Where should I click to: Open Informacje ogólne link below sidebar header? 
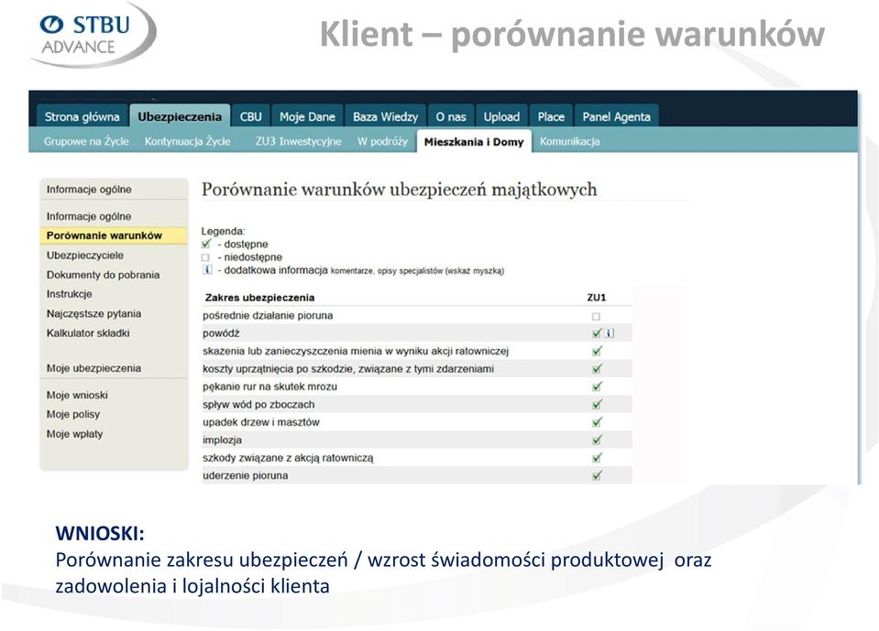[89, 216]
